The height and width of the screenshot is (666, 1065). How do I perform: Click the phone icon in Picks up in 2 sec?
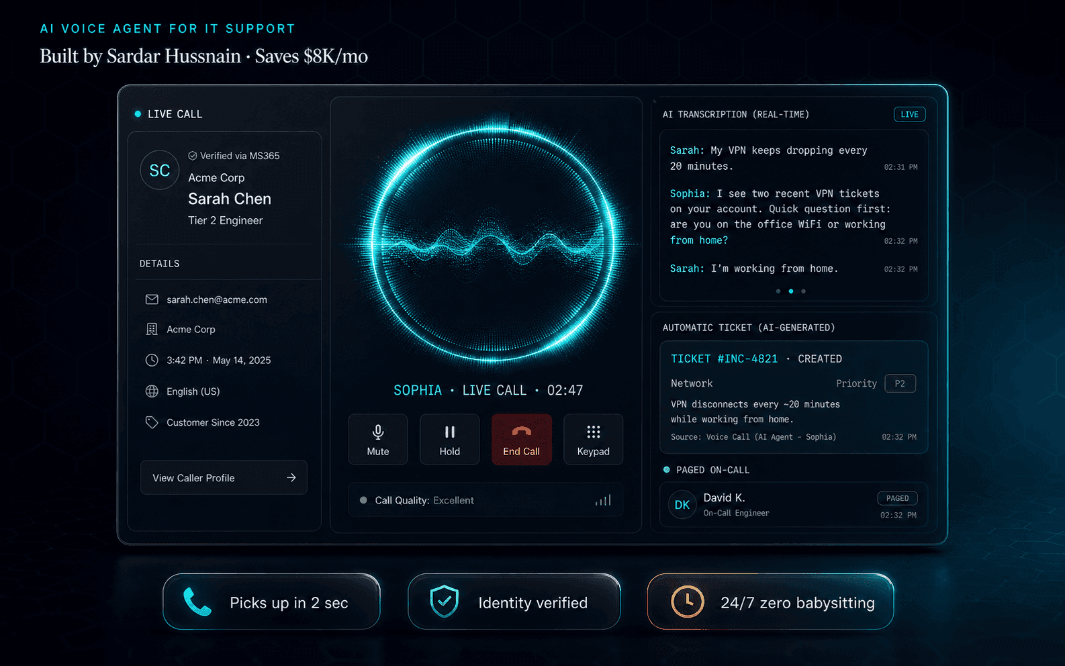[197, 602]
